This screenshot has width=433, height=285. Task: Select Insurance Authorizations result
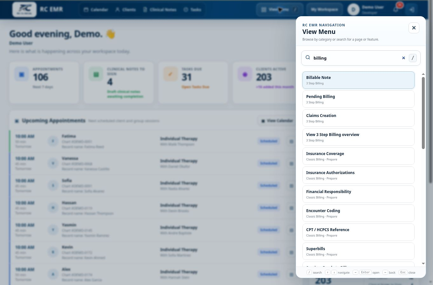click(x=358, y=175)
